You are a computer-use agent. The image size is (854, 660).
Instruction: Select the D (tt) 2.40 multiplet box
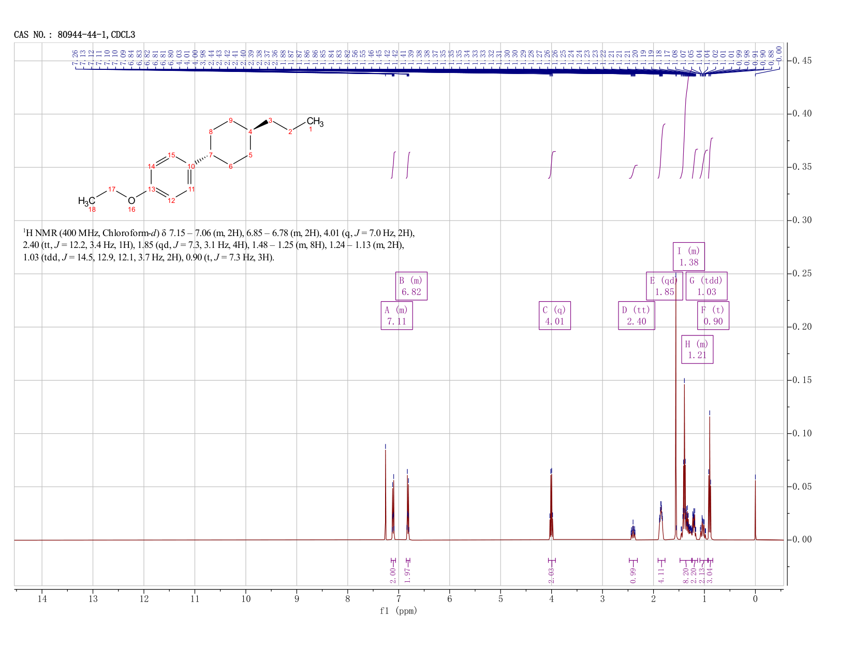point(637,315)
